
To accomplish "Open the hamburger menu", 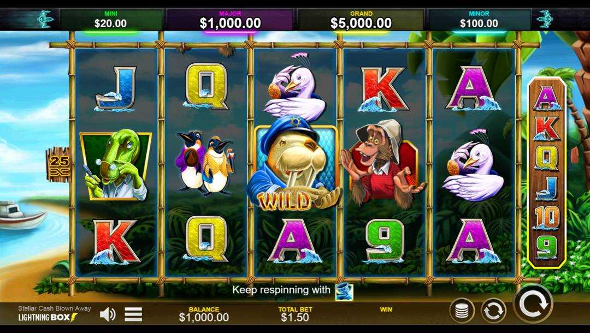I will click(133, 314).
